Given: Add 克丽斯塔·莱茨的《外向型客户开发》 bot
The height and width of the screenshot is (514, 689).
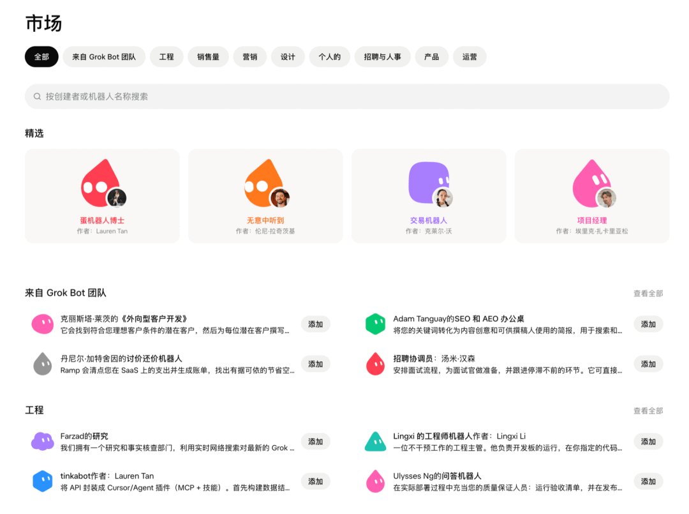Looking at the screenshot, I should coord(316,324).
